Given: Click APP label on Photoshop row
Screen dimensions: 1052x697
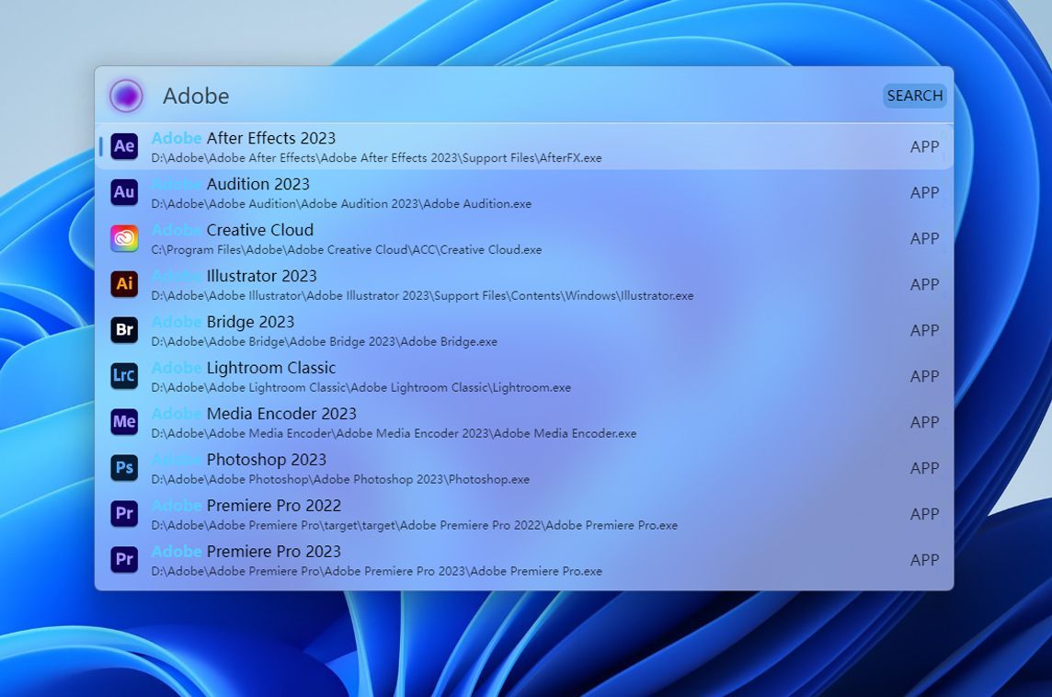Looking at the screenshot, I should pyautogui.click(x=924, y=468).
